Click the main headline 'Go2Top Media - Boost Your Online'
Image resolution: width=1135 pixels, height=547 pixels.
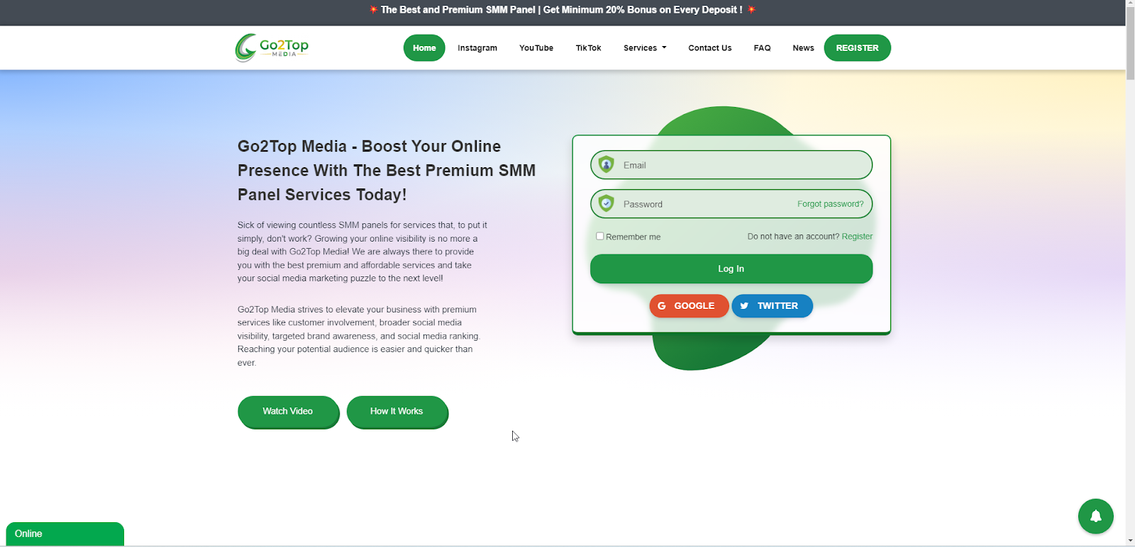coord(369,147)
